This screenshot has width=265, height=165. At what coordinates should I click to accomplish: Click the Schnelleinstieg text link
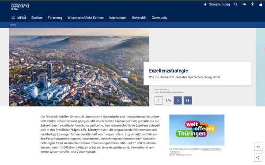(x=219, y=4)
